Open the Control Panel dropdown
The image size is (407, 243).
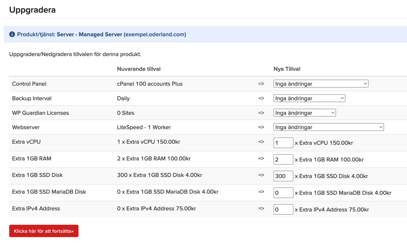(320, 84)
